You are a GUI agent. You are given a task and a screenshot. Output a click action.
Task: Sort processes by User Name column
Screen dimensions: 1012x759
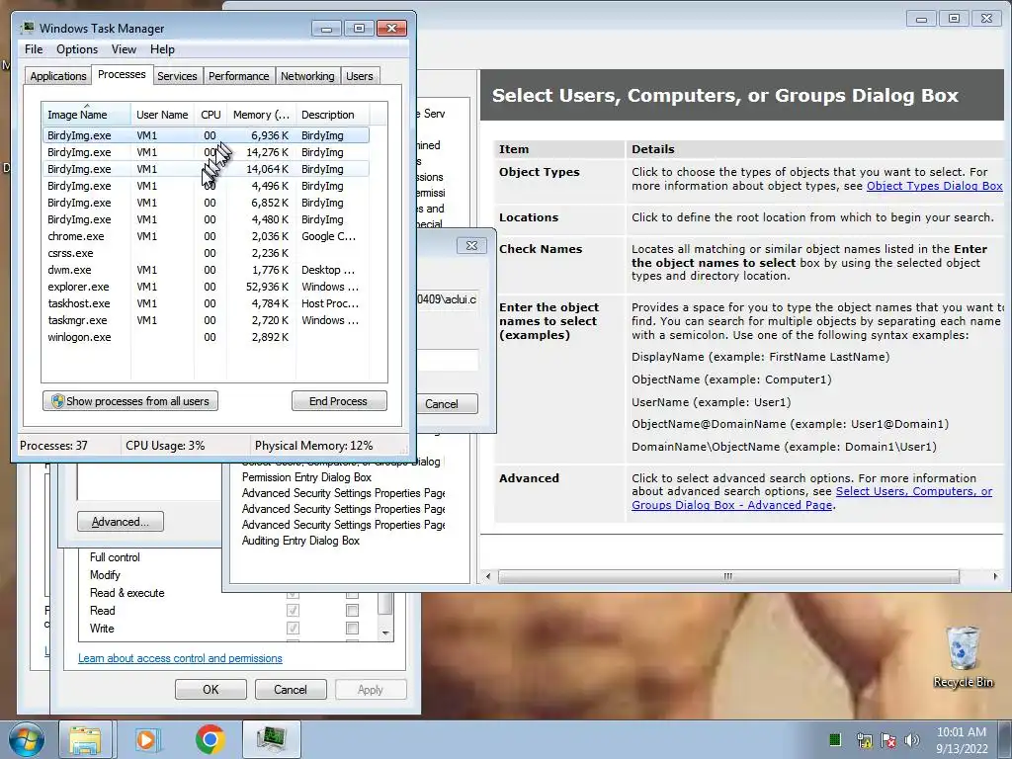[x=162, y=115]
